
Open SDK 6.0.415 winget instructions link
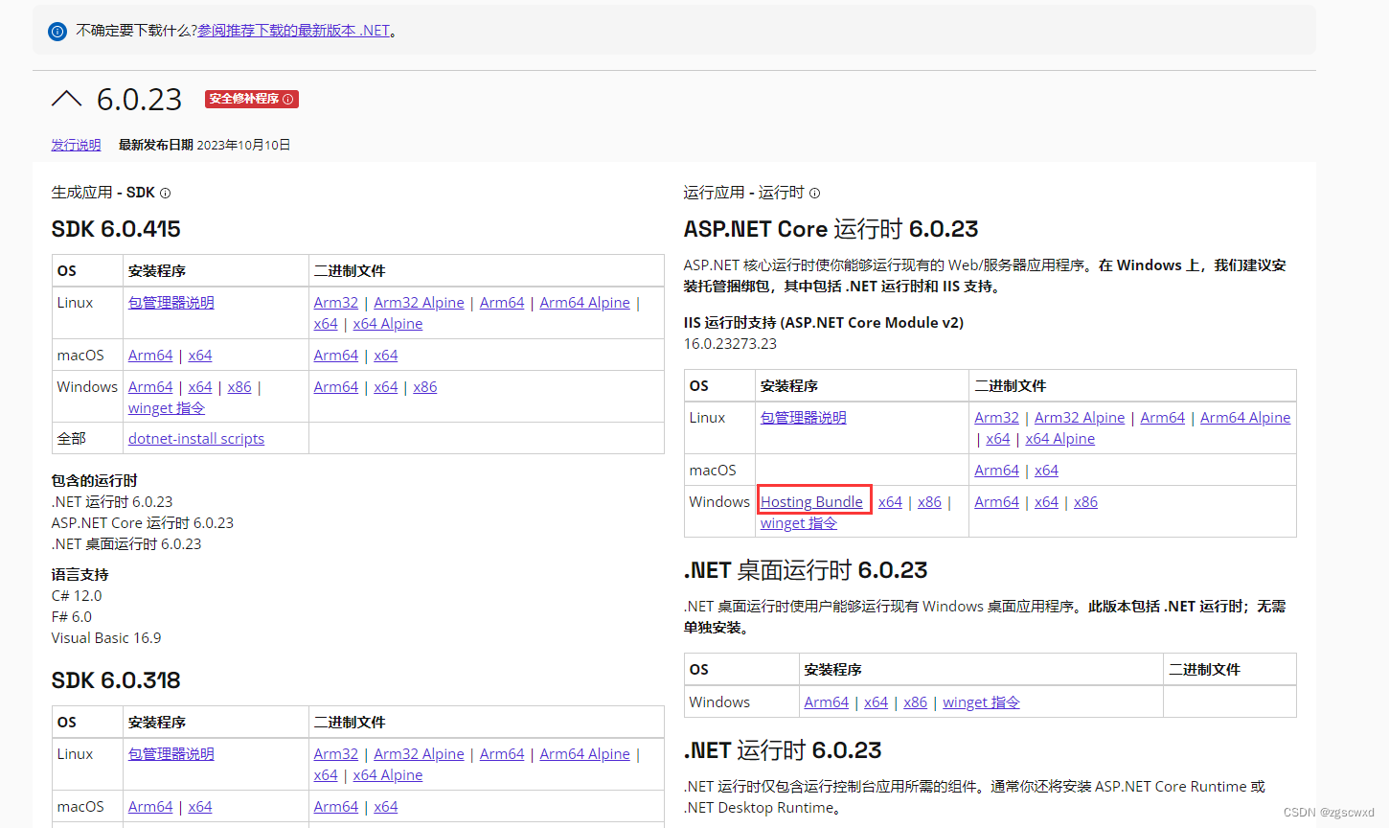pyautogui.click(x=167, y=407)
